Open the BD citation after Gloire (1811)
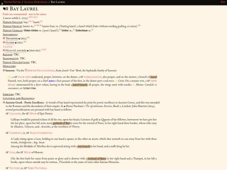 click(25, 42)
